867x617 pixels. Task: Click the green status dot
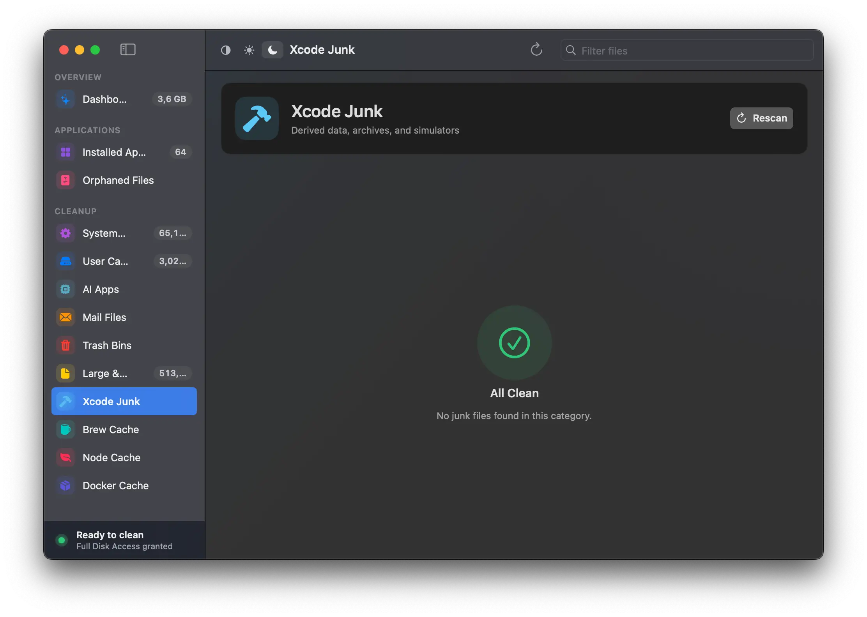point(62,540)
